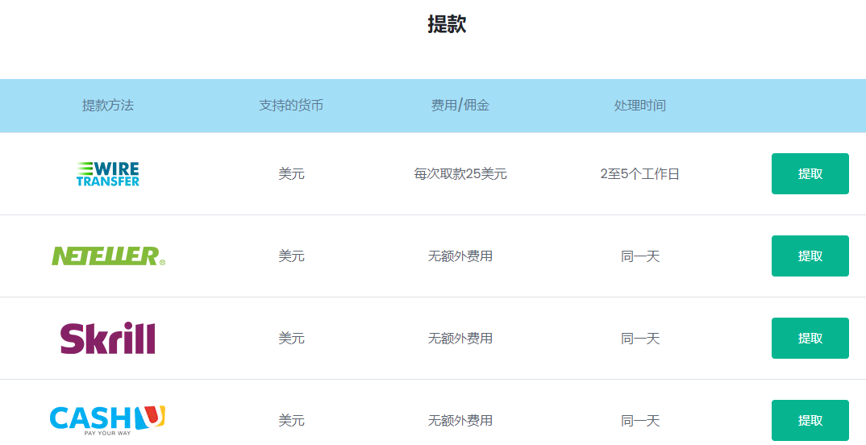Image resolution: width=866 pixels, height=445 pixels.
Task: Click 提取 button in CashU row
Action: (810, 421)
